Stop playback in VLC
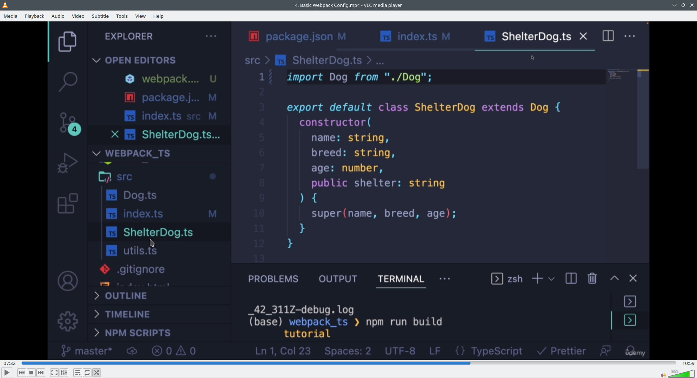This screenshot has width=697, height=378. [x=31, y=373]
